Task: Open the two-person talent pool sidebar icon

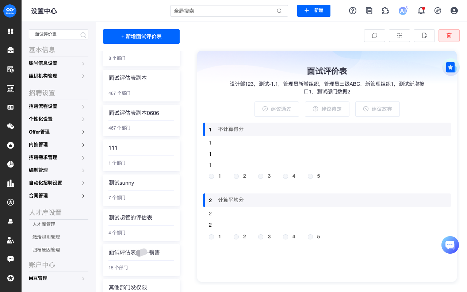Action: point(11,221)
